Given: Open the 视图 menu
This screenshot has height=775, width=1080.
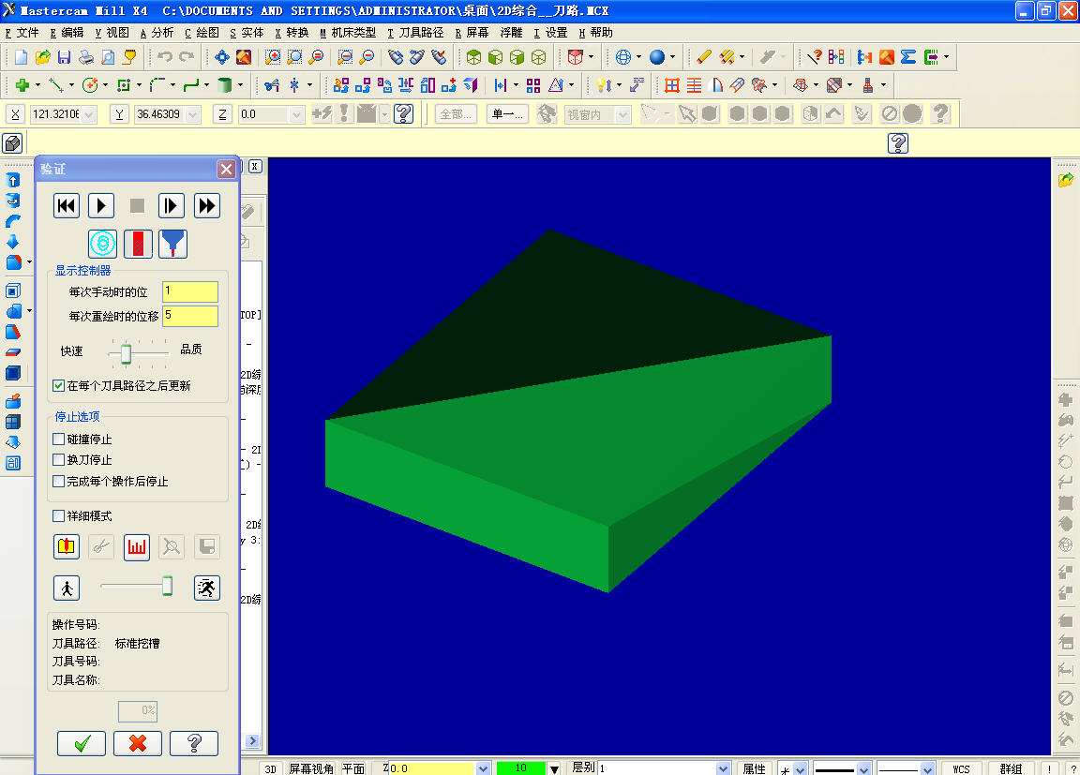Looking at the screenshot, I should point(112,33).
